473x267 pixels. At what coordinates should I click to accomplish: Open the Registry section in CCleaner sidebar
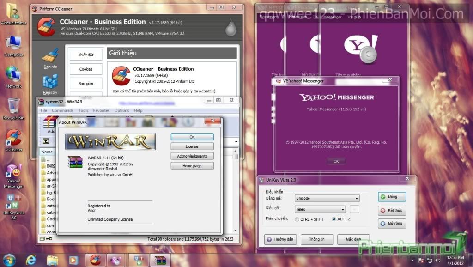50,85
